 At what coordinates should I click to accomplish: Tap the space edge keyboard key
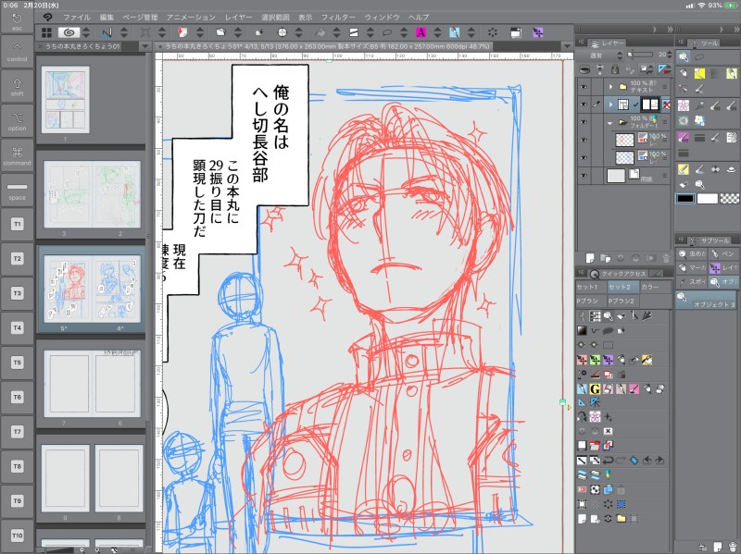click(17, 191)
